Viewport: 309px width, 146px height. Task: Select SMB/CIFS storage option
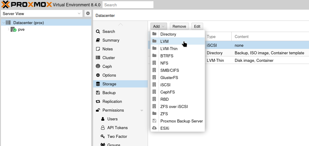point(178,70)
